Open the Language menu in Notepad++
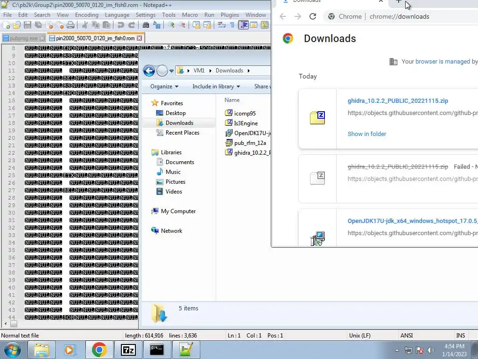The image size is (478, 359). coord(117,14)
